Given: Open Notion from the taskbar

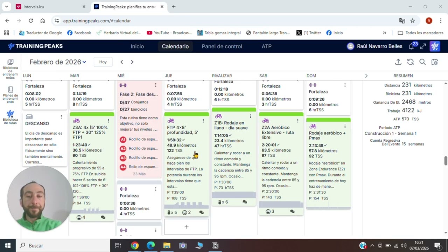Looking at the screenshot, I should click(x=215, y=246).
